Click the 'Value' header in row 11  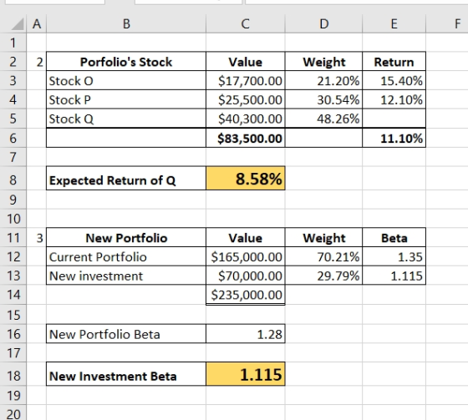[246, 238]
